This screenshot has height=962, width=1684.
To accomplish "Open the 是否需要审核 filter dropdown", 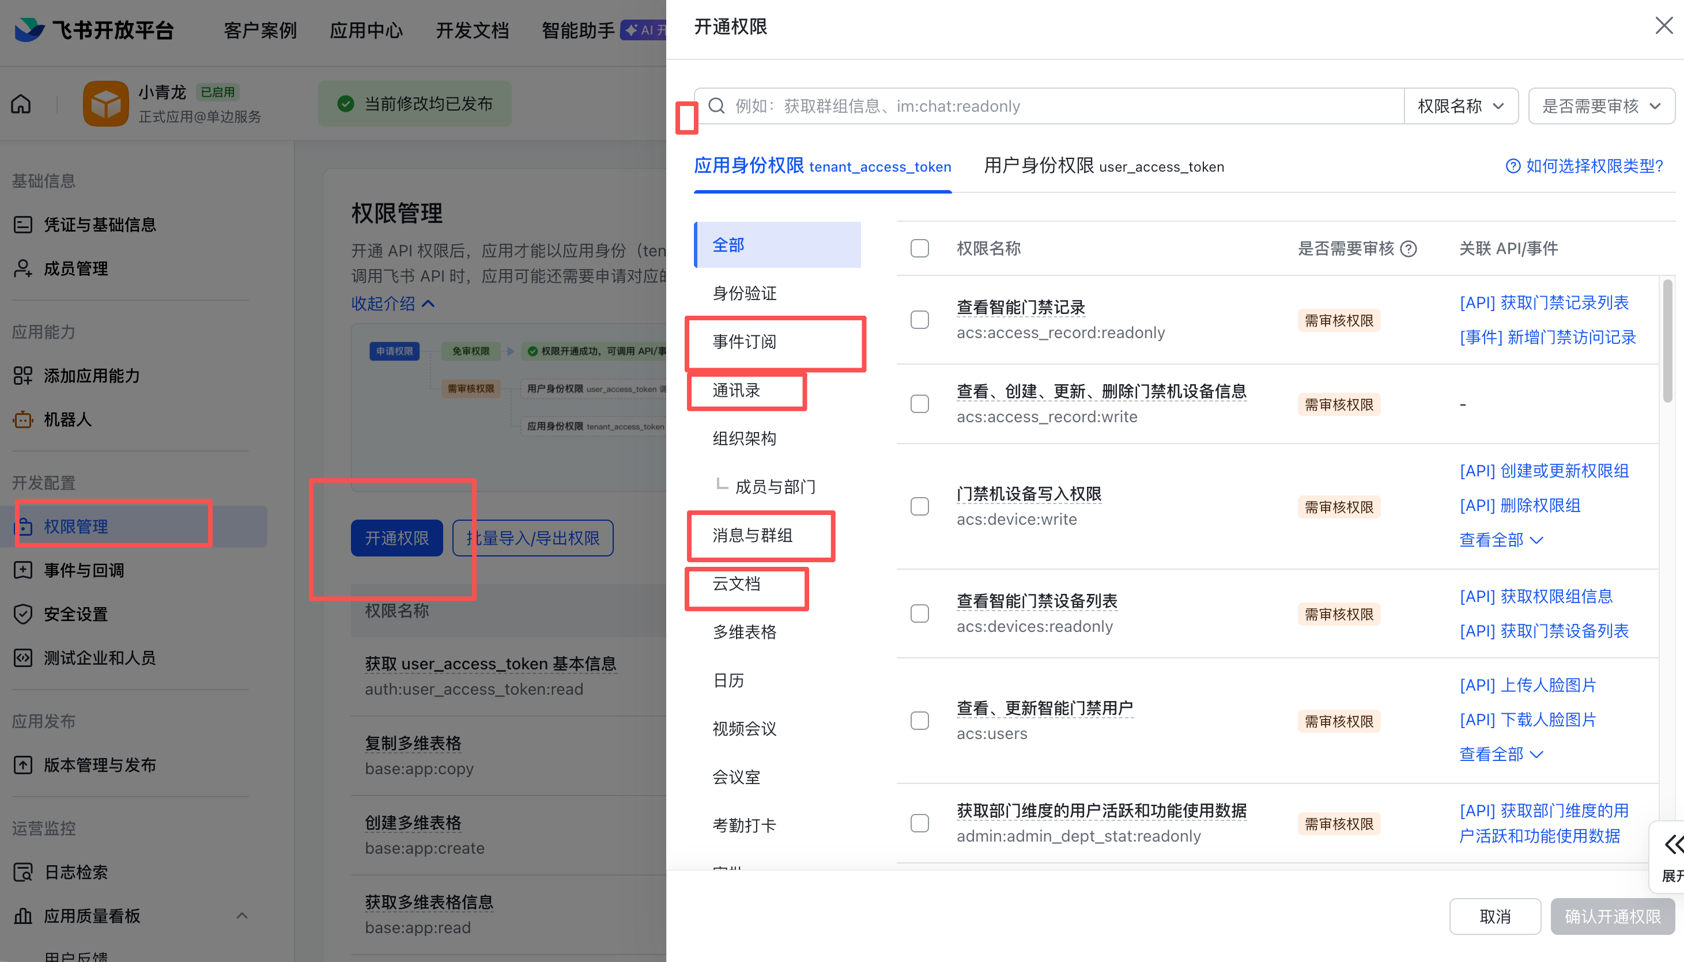I will coord(1601,106).
